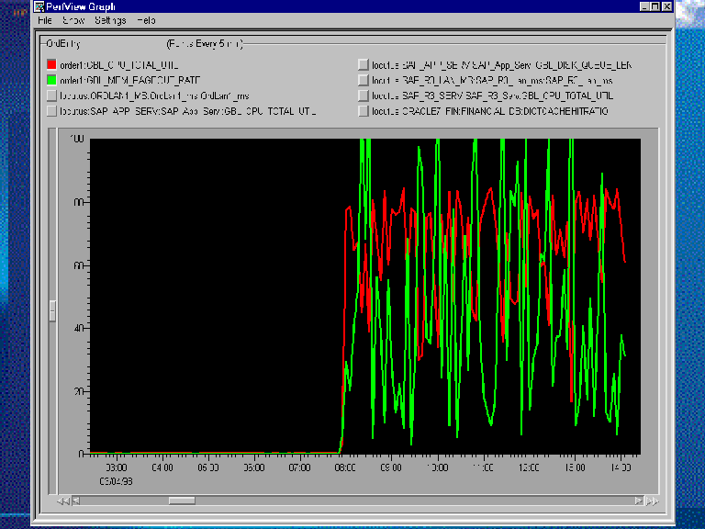This screenshot has width=705, height=529.
Task: Toggle red order1 GBL_CPU_TOTAL_UTIL metric box
Action: click(51, 65)
